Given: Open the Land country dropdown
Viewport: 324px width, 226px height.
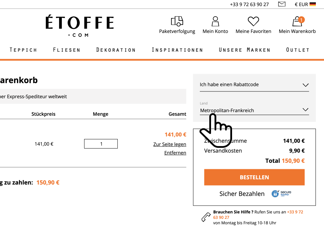Looking at the screenshot, I should (x=254, y=110).
